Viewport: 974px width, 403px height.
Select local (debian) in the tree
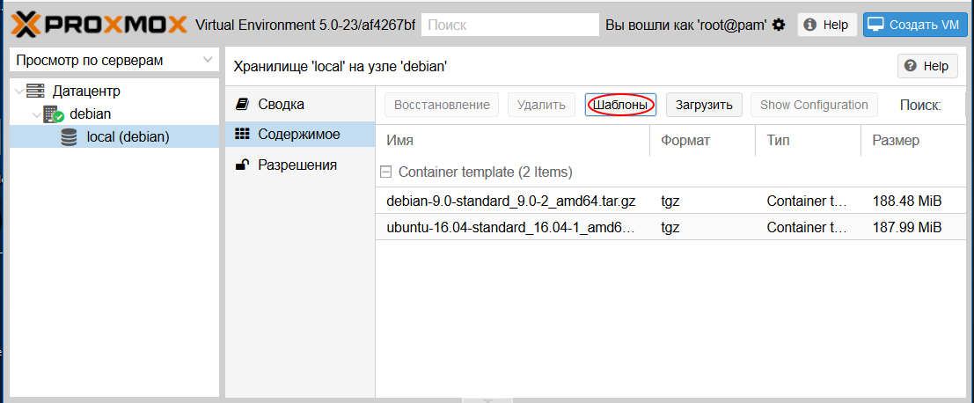(x=114, y=136)
